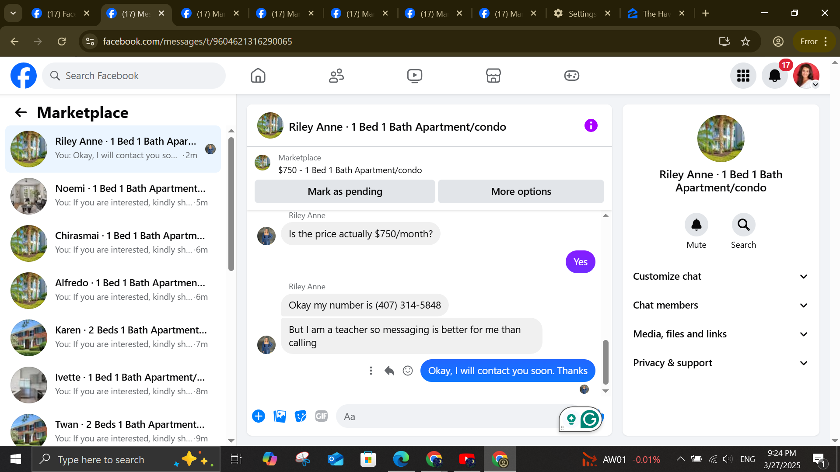Image resolution: width=840 pixels, height=472 pixels.
Task: Open the $750 listing thumbnail
Action: 262,163
